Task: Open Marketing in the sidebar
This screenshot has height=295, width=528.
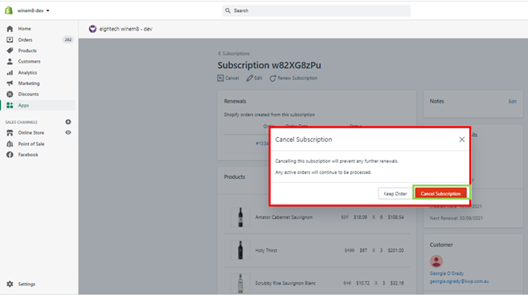Action: (x=29, y=83)
